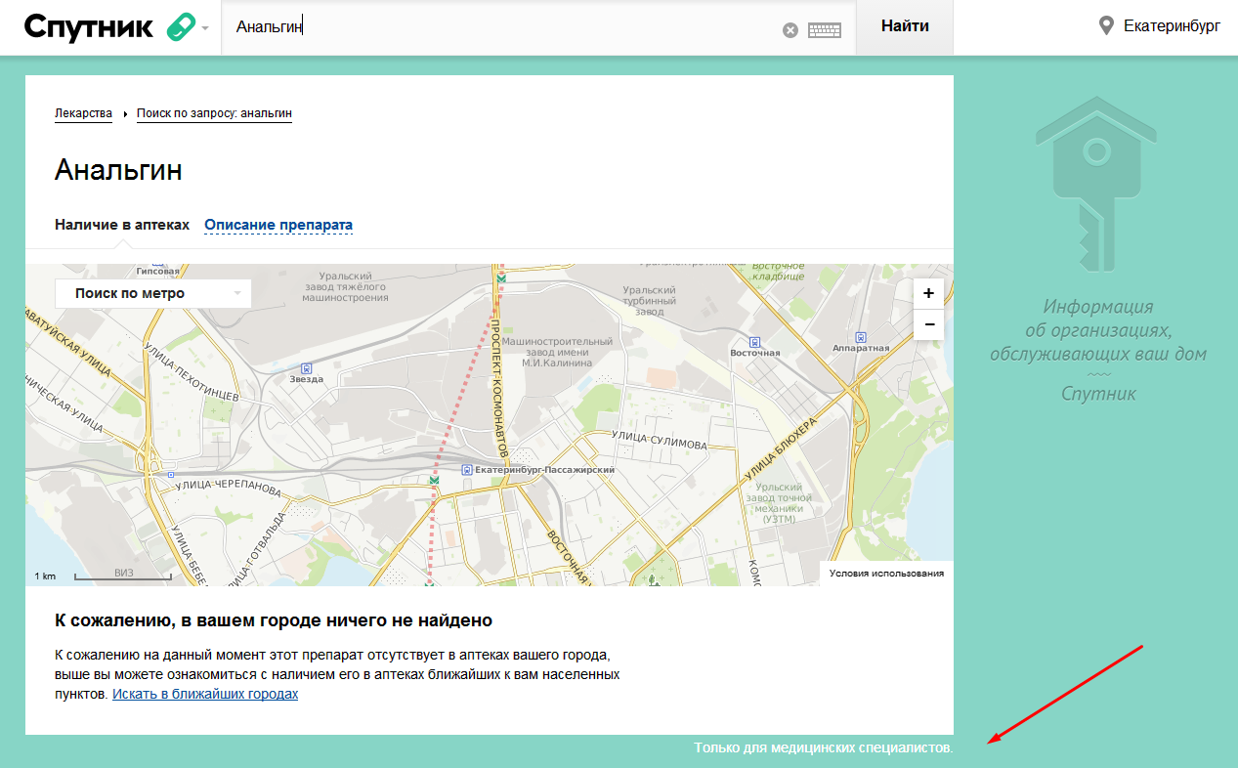Viewport: 1238px width, 768px height.
Task: Click the Звезда station icon on map
Action: click(x=307, y=368)
